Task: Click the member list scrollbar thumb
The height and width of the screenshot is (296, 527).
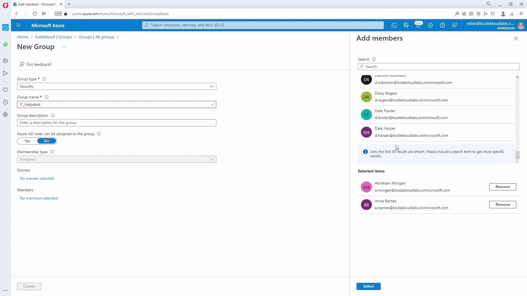Action: click(x=517, y=155)
